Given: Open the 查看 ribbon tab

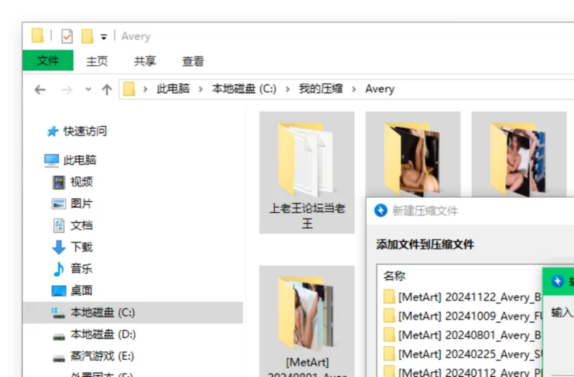Looking at the screenshot, I should click(193, 61).
